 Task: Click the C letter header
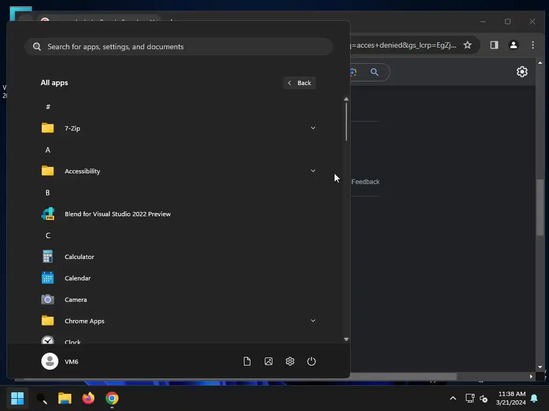point(48,235)
